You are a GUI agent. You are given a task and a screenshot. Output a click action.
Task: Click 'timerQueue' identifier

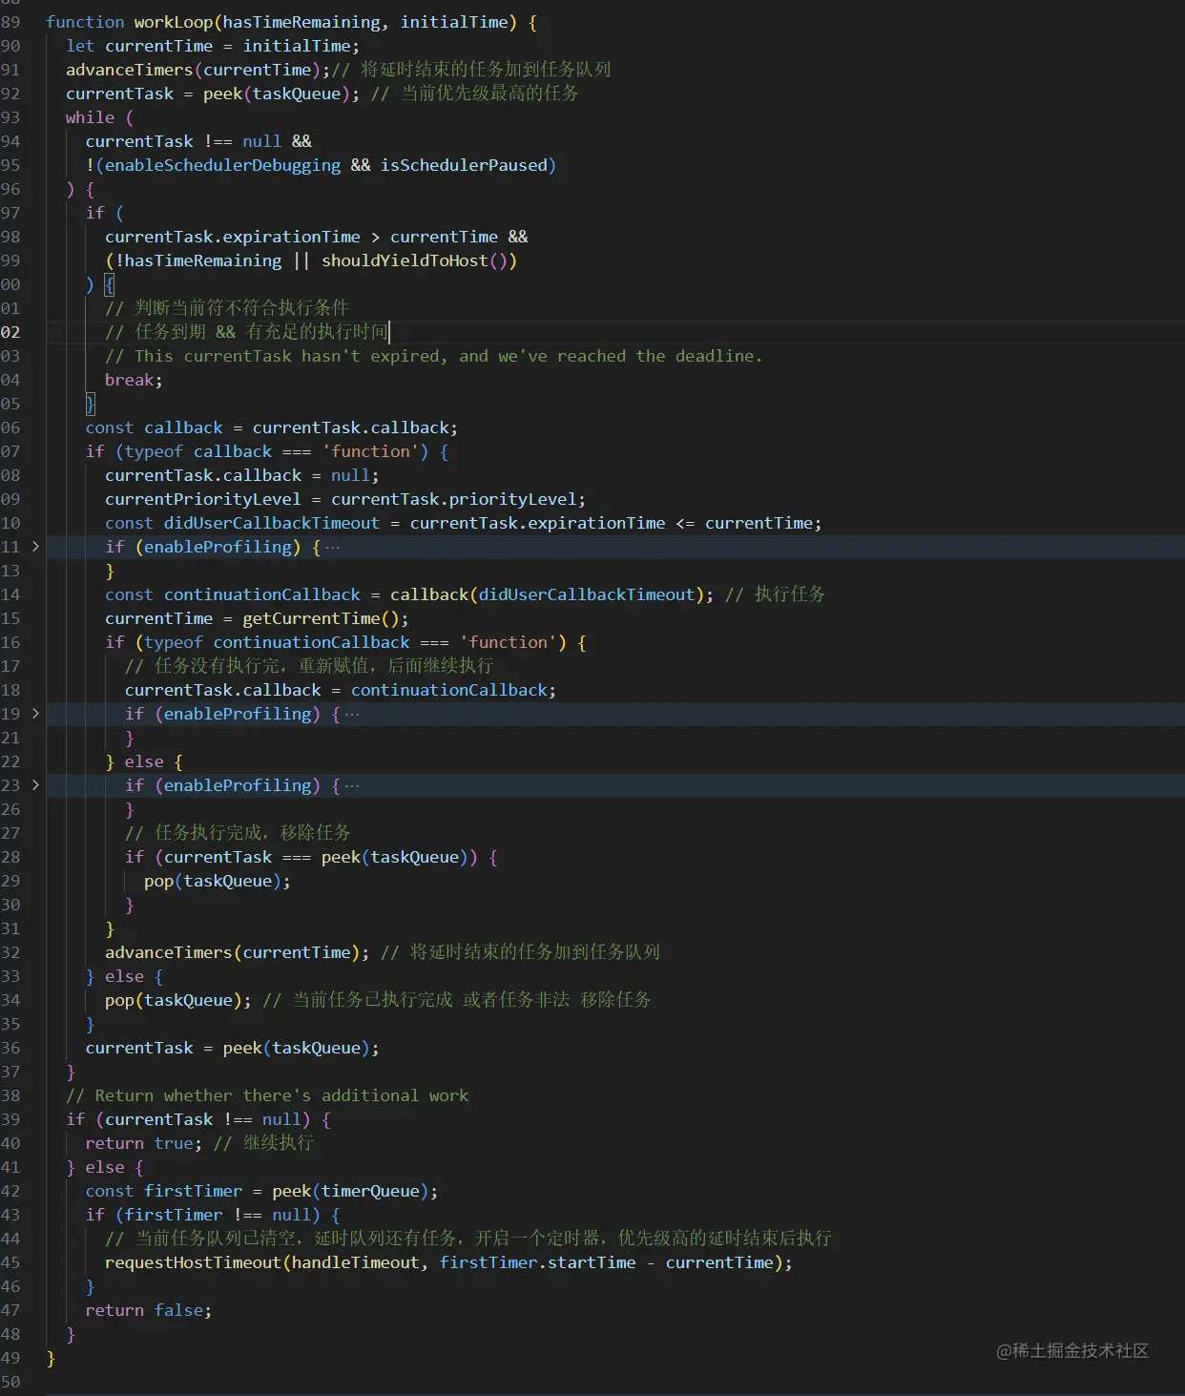pos(370,1191)
